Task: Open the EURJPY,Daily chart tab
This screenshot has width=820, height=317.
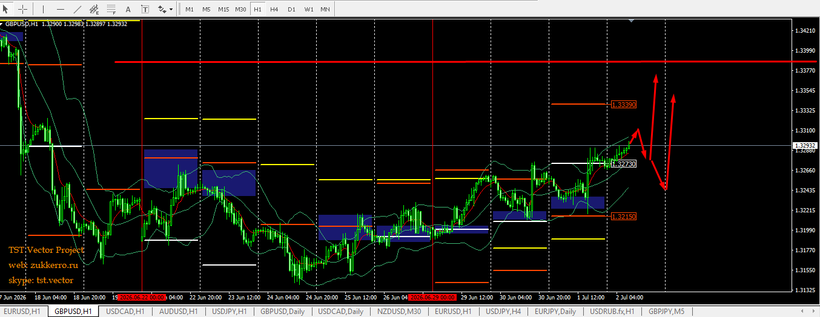Action: coord(555,312)
